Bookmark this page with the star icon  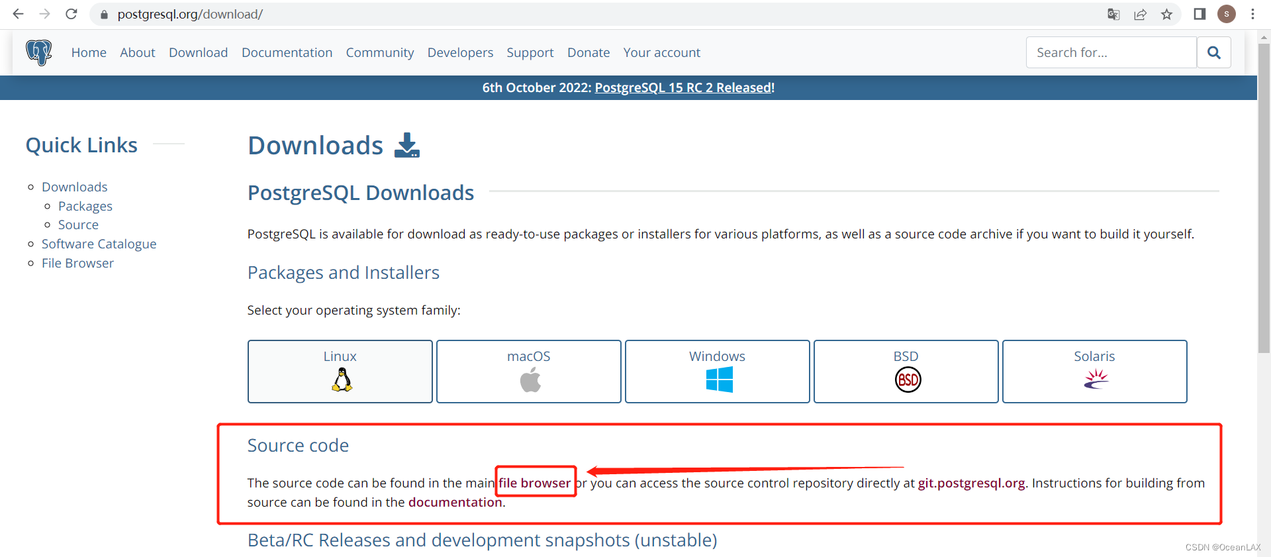tap(1166, 15)
